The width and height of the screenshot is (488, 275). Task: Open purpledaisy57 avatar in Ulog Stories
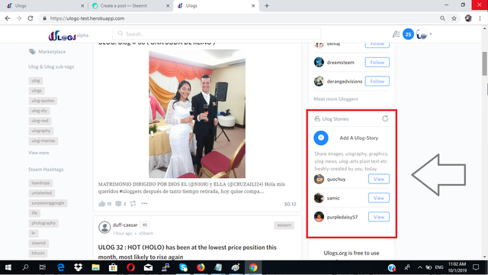(319, 217)
